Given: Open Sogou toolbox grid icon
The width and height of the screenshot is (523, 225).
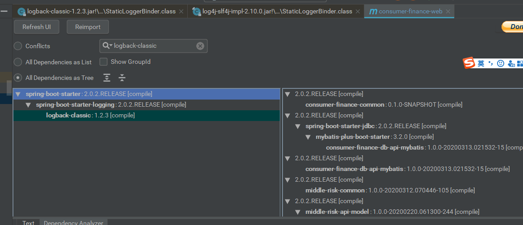Looking at the screenshot, I should coord(520,63).
